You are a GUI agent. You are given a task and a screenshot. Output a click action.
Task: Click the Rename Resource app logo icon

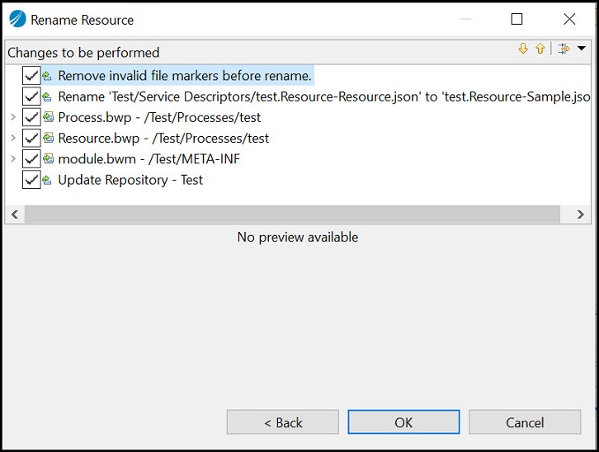click(17, 19)
